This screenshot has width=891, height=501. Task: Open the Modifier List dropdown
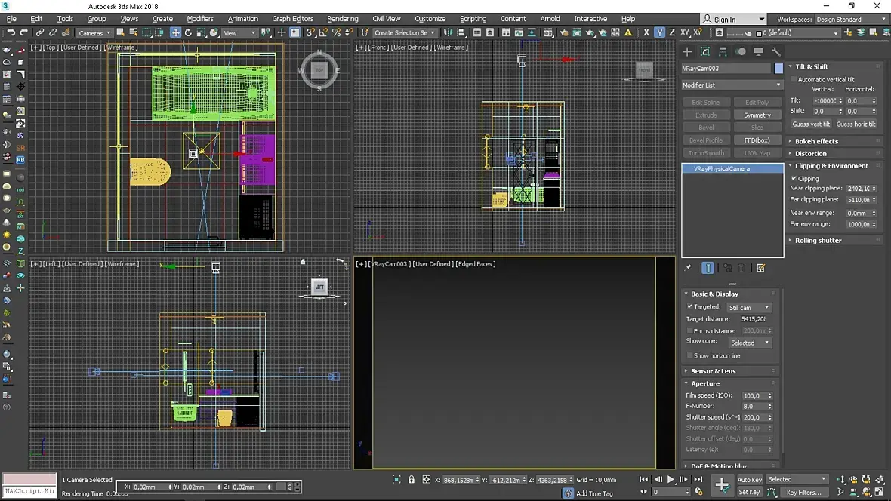[732, 85]
